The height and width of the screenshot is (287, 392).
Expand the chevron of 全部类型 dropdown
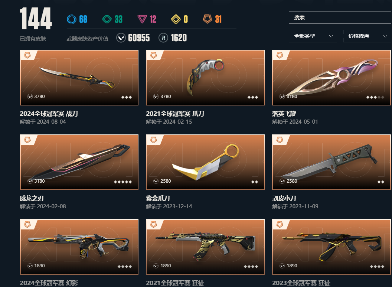pos(331,36)
